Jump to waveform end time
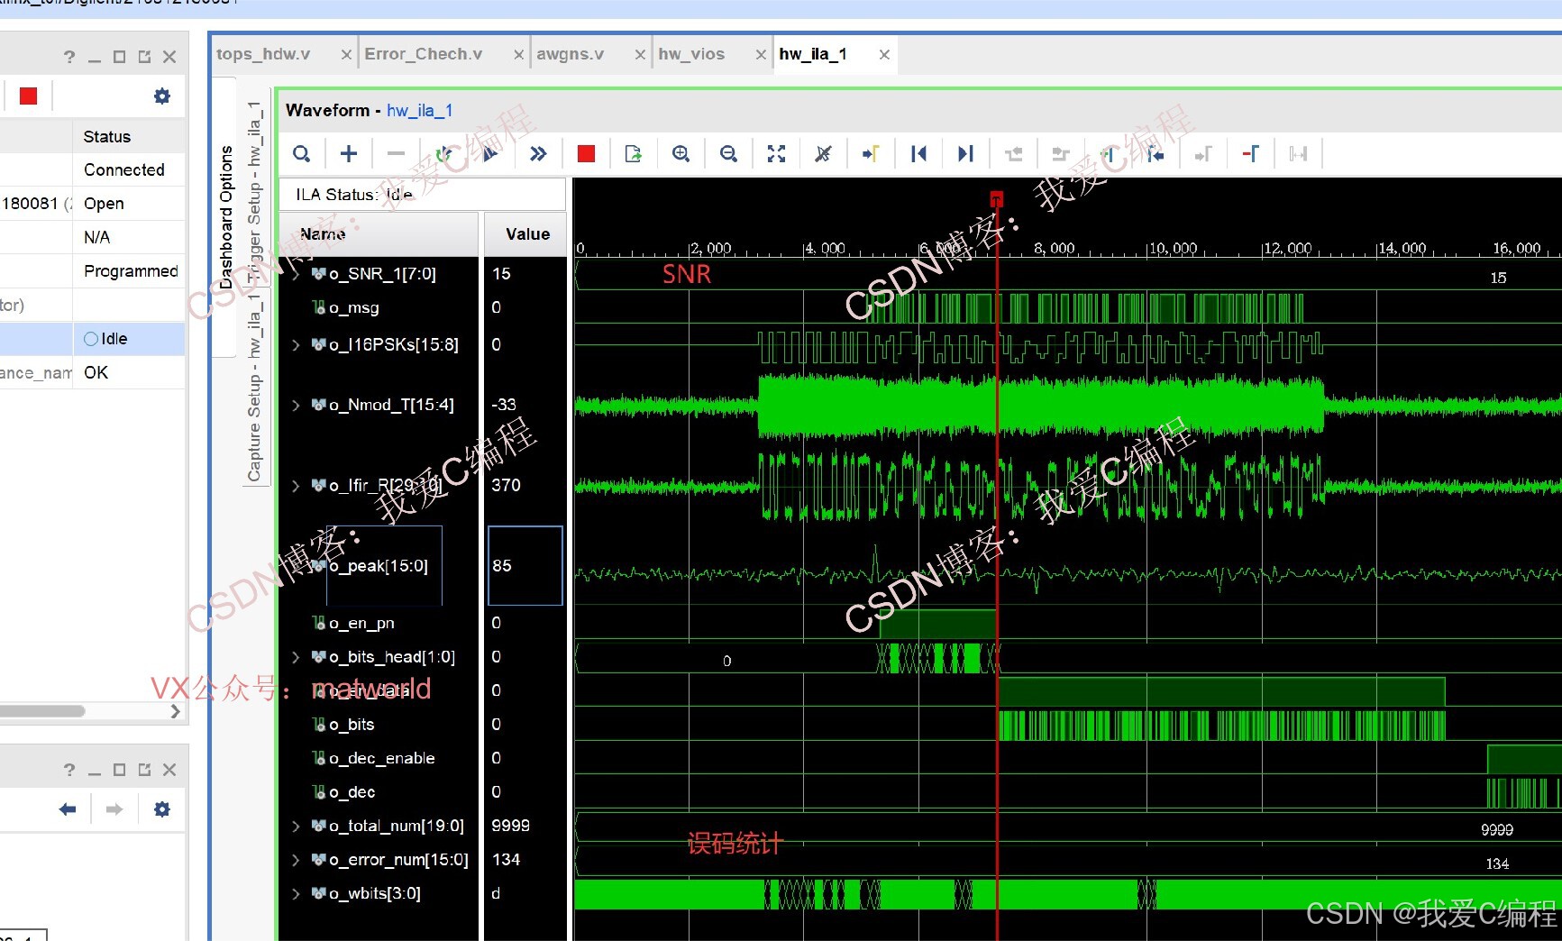 point(965,154)
